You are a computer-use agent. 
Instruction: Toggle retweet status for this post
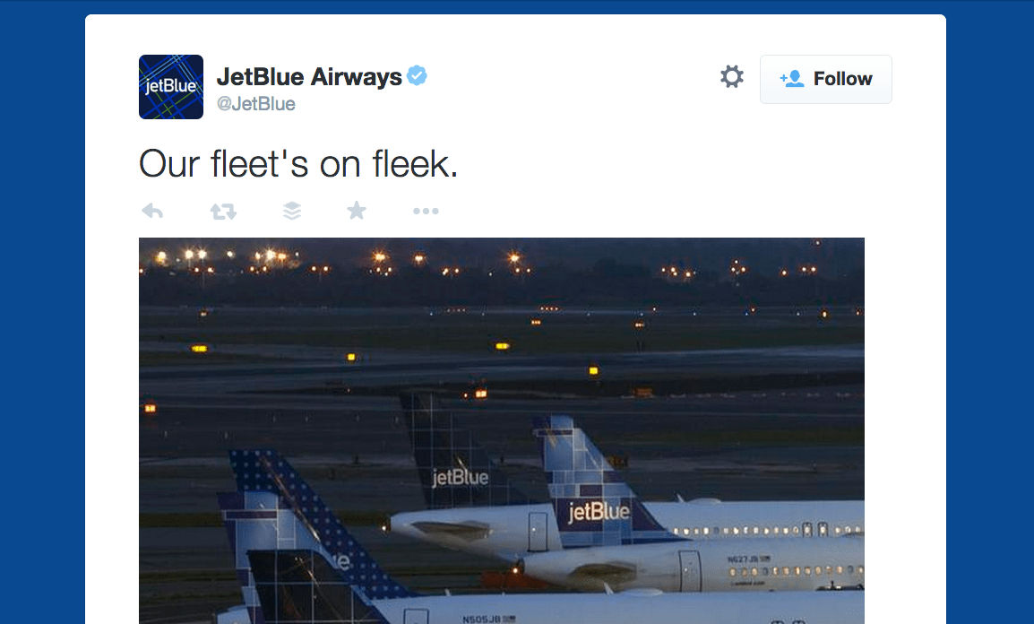pos(221,210)
